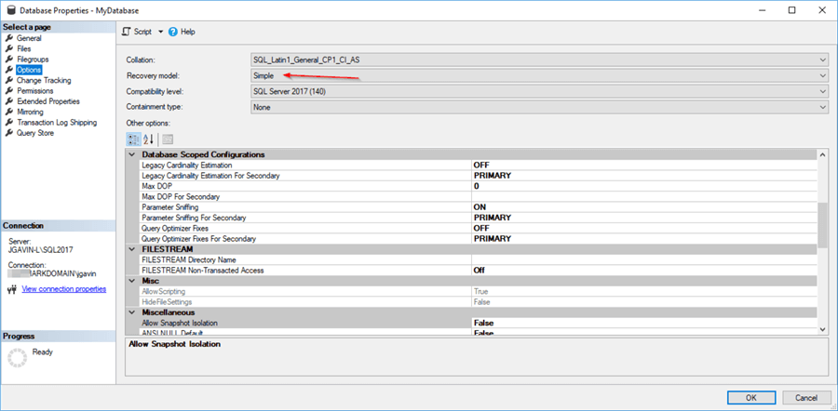Click the wrench icon beside Permissions
Screen dimensions: 838x411
9,91
